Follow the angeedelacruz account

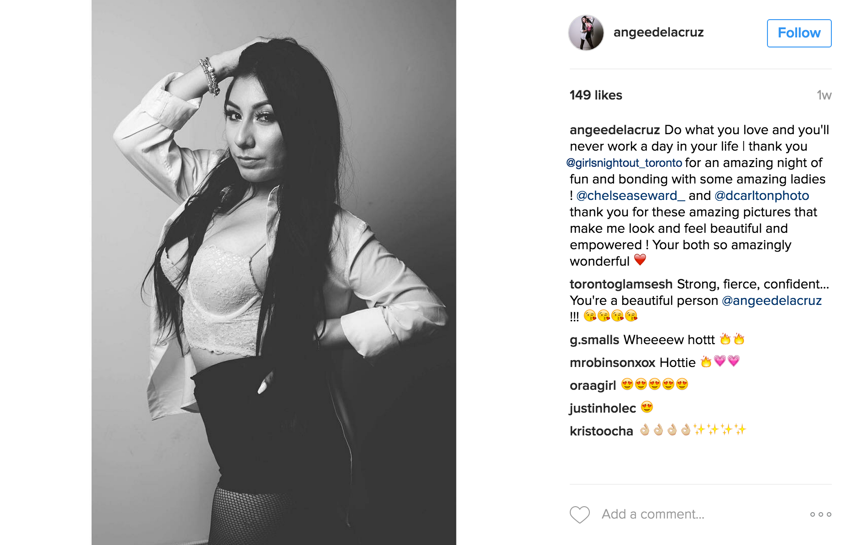coord(799,33)
